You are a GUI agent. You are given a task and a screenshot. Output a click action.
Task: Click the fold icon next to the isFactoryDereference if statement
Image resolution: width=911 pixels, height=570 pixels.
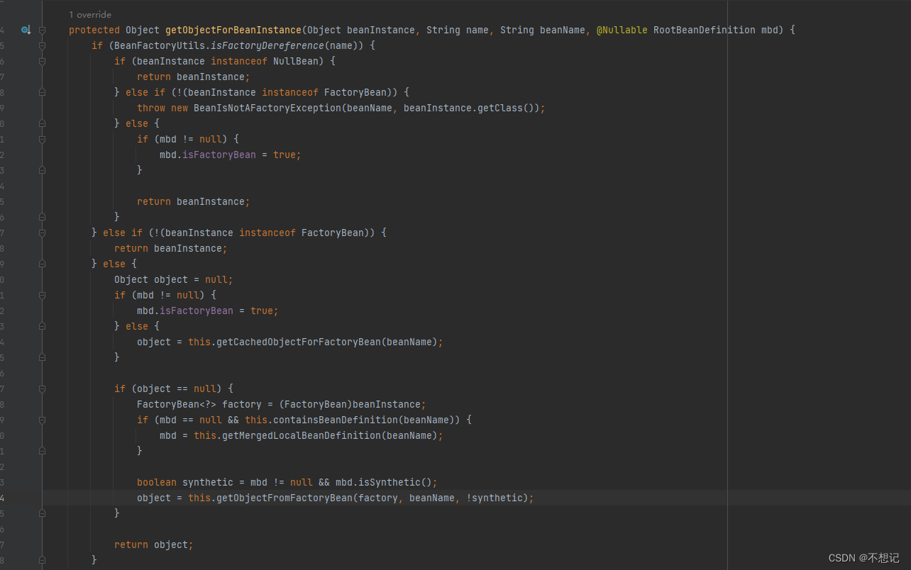coord(41,45)
